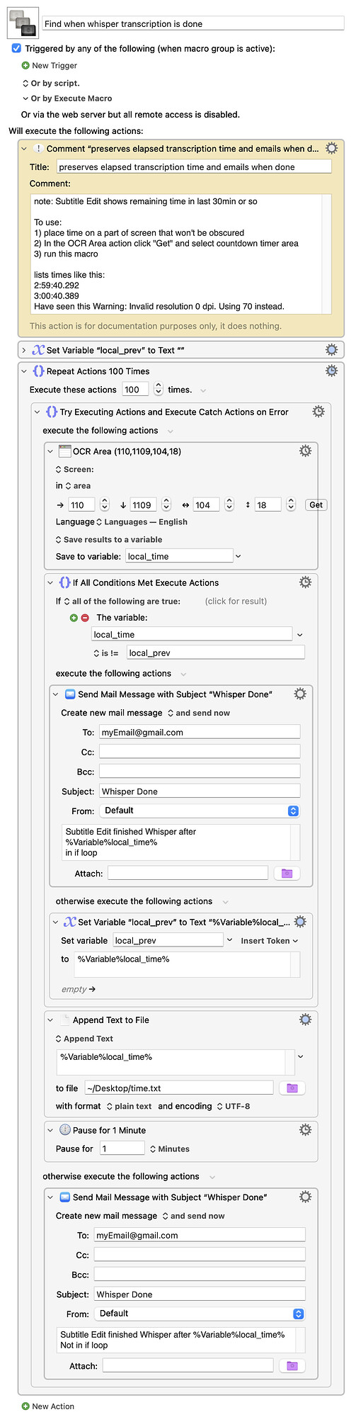Collapse the OCR Area action
This screenshot has width=351, height=1417.
coord(50,451)
